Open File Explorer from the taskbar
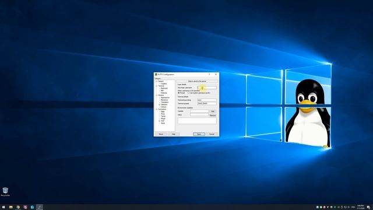The width and height of the screenshot is (373, 210). 10,207
